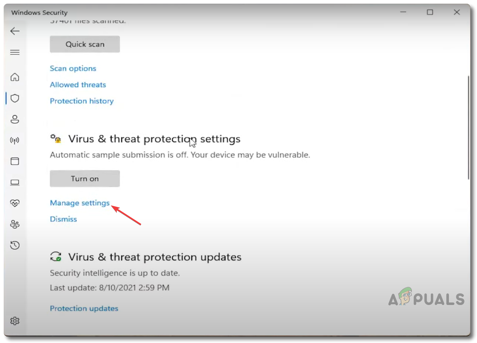Open Device performance & health icon
This screenshot has height=343, width=477.
15,203
